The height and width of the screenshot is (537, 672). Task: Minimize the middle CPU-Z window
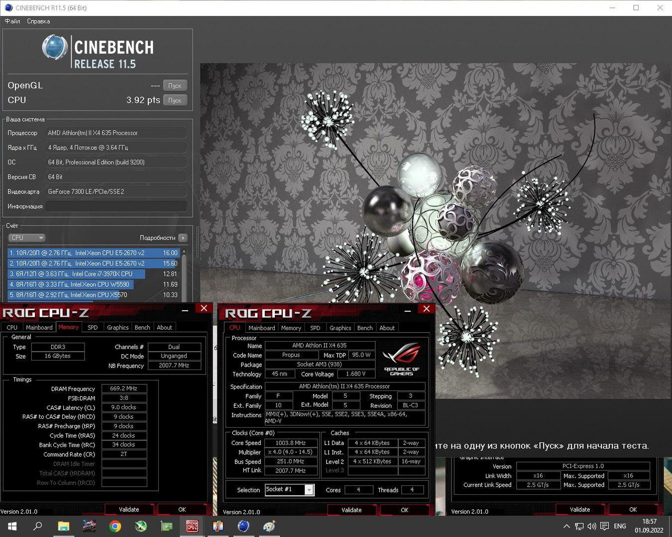[x=408, y=310]
